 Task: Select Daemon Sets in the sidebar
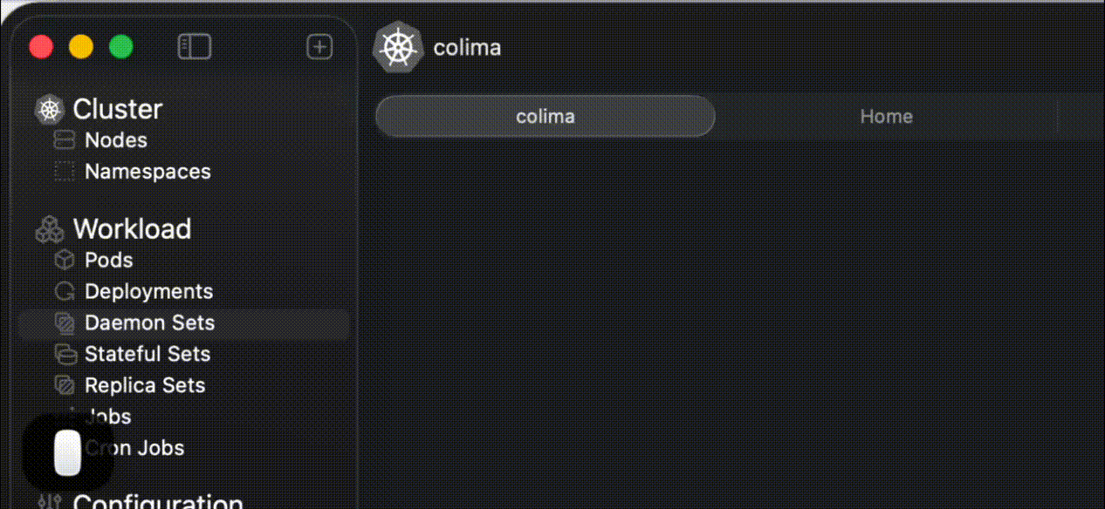[149, 323]
